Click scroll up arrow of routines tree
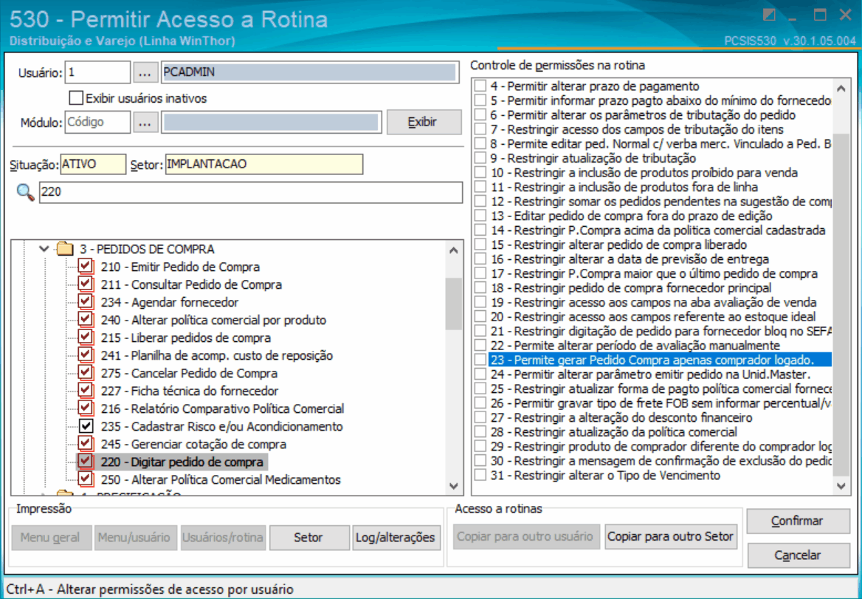This screenshot has width=862, height=599. coord(454,250)
